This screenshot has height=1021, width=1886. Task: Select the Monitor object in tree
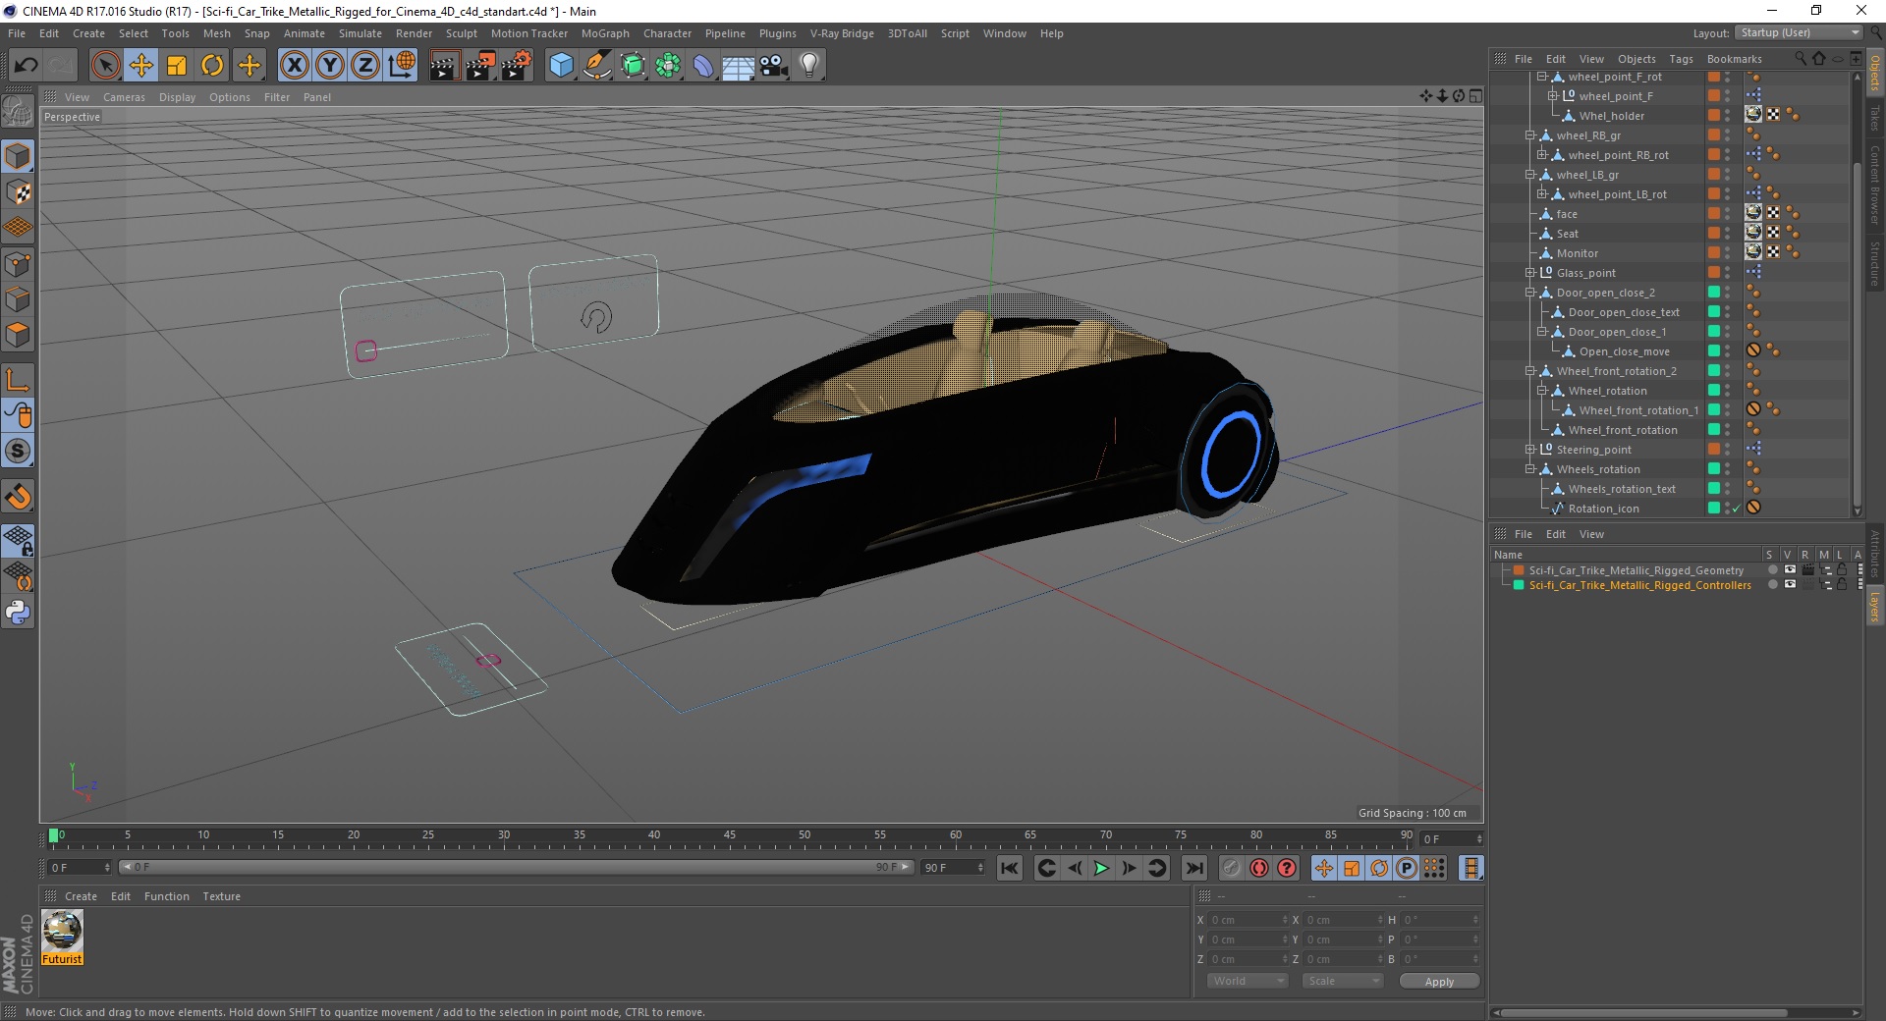(x=1577, y=253)
